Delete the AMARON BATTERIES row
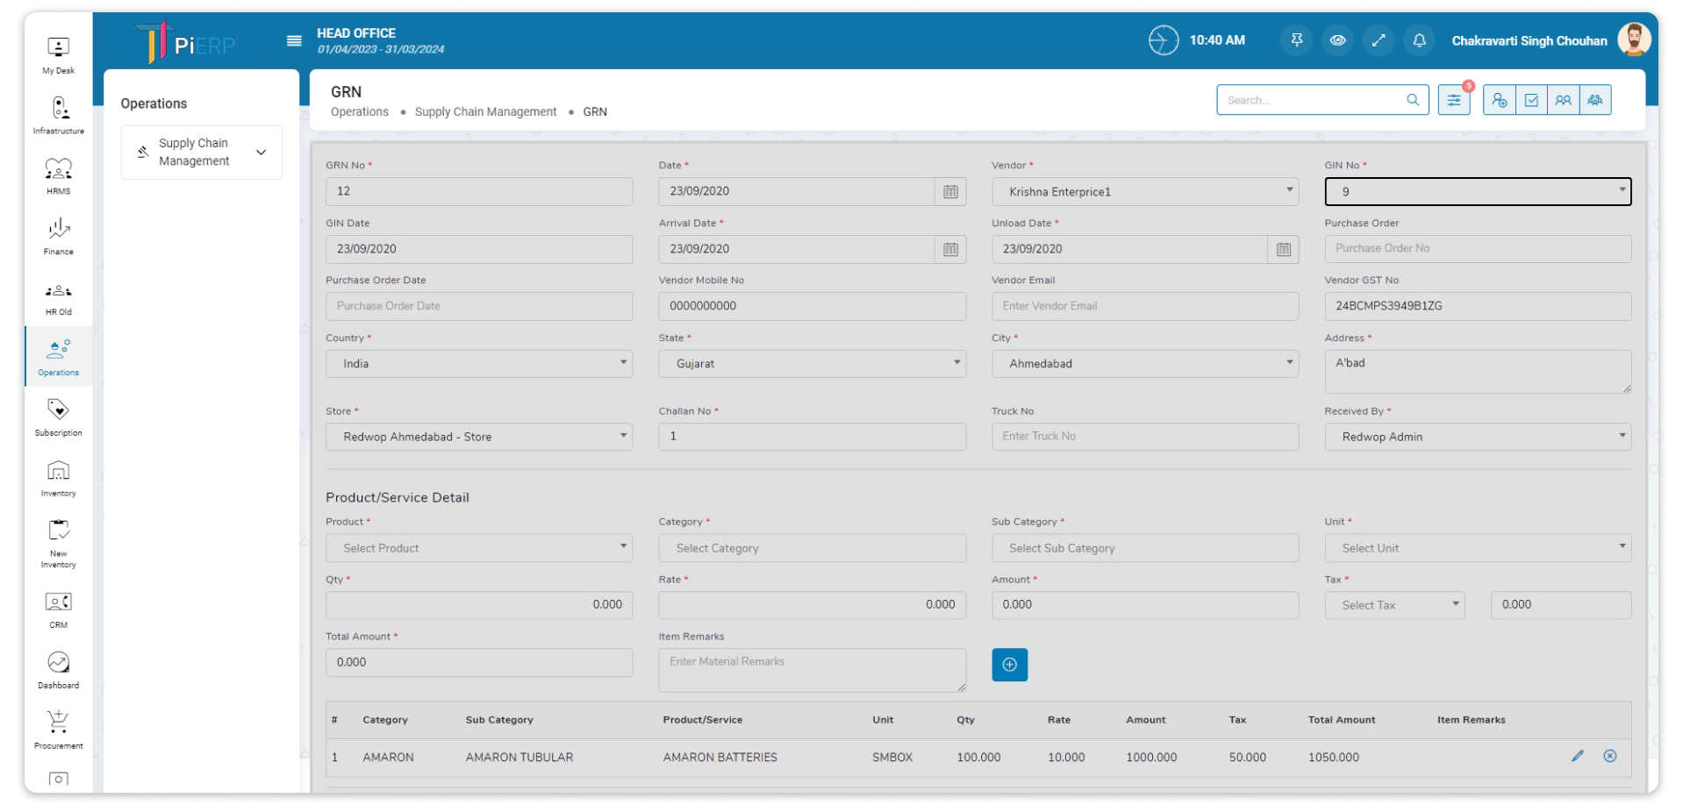The image size is (1683, 805). (x=1610, y=756)
